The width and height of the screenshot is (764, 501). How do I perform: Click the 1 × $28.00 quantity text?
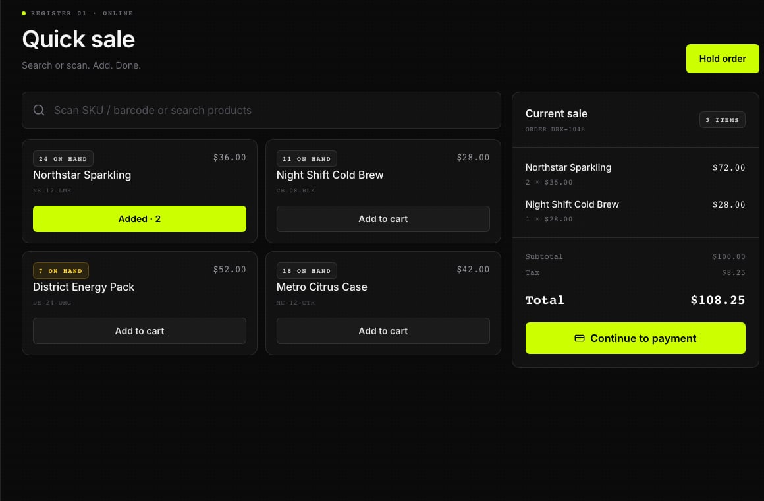[549, 220]
